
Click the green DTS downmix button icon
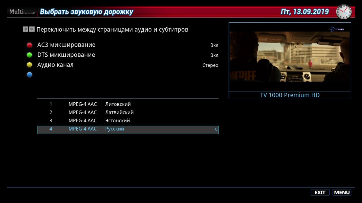[x=29, y=55]
